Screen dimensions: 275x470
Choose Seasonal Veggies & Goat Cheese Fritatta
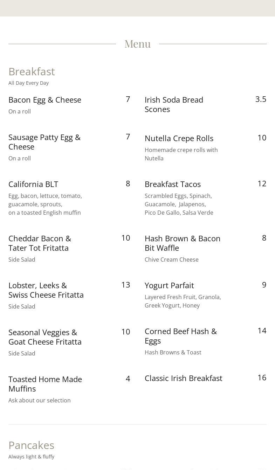[45, 337]
